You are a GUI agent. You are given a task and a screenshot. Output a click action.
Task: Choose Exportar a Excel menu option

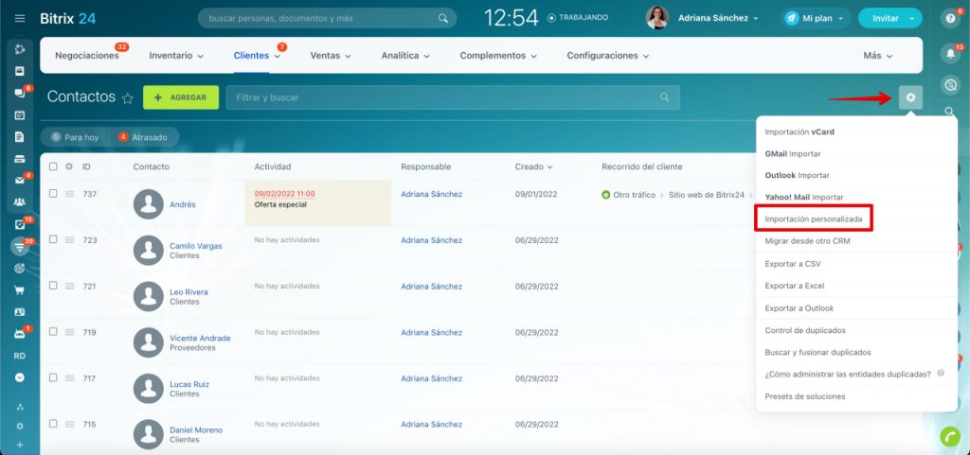pyautogui.click(x=794, y=286)
